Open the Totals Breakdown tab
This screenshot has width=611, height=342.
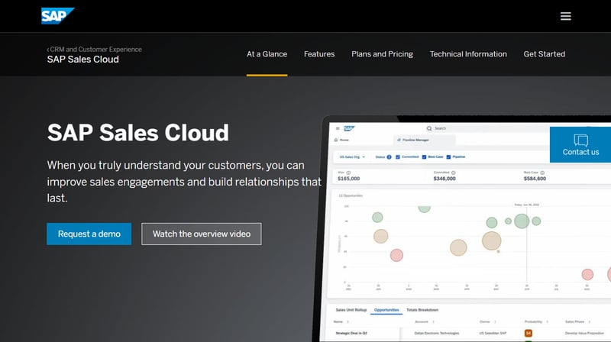(422, 310)
